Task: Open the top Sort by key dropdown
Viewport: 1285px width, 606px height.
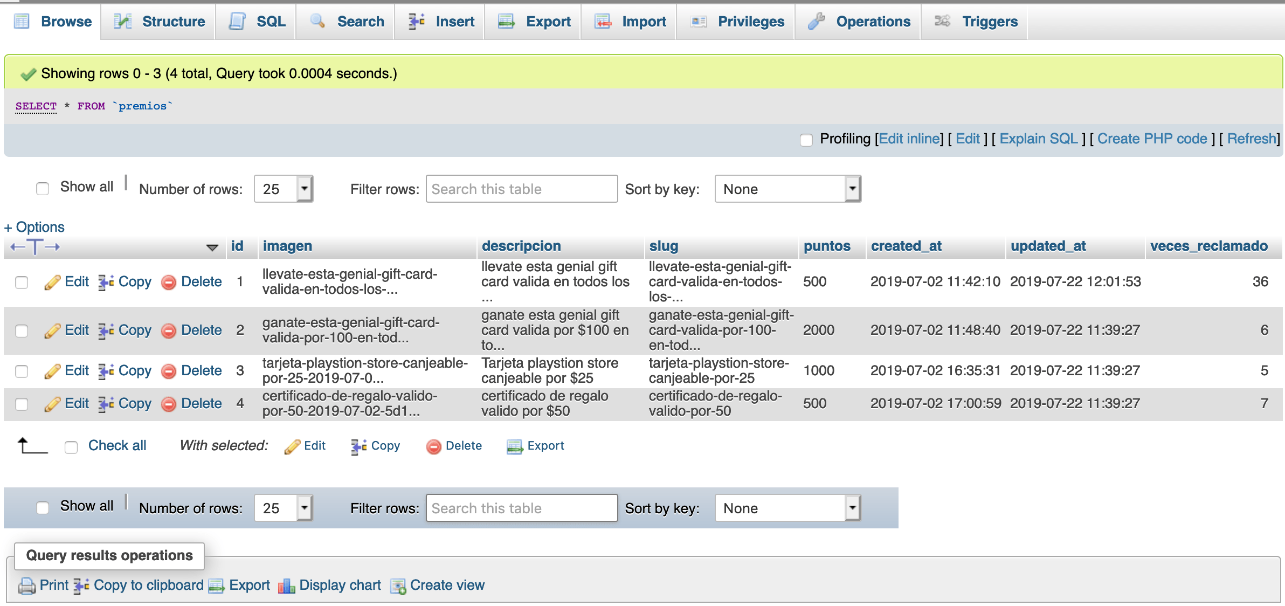Action: pyautogui.click(x=787, y=189)
